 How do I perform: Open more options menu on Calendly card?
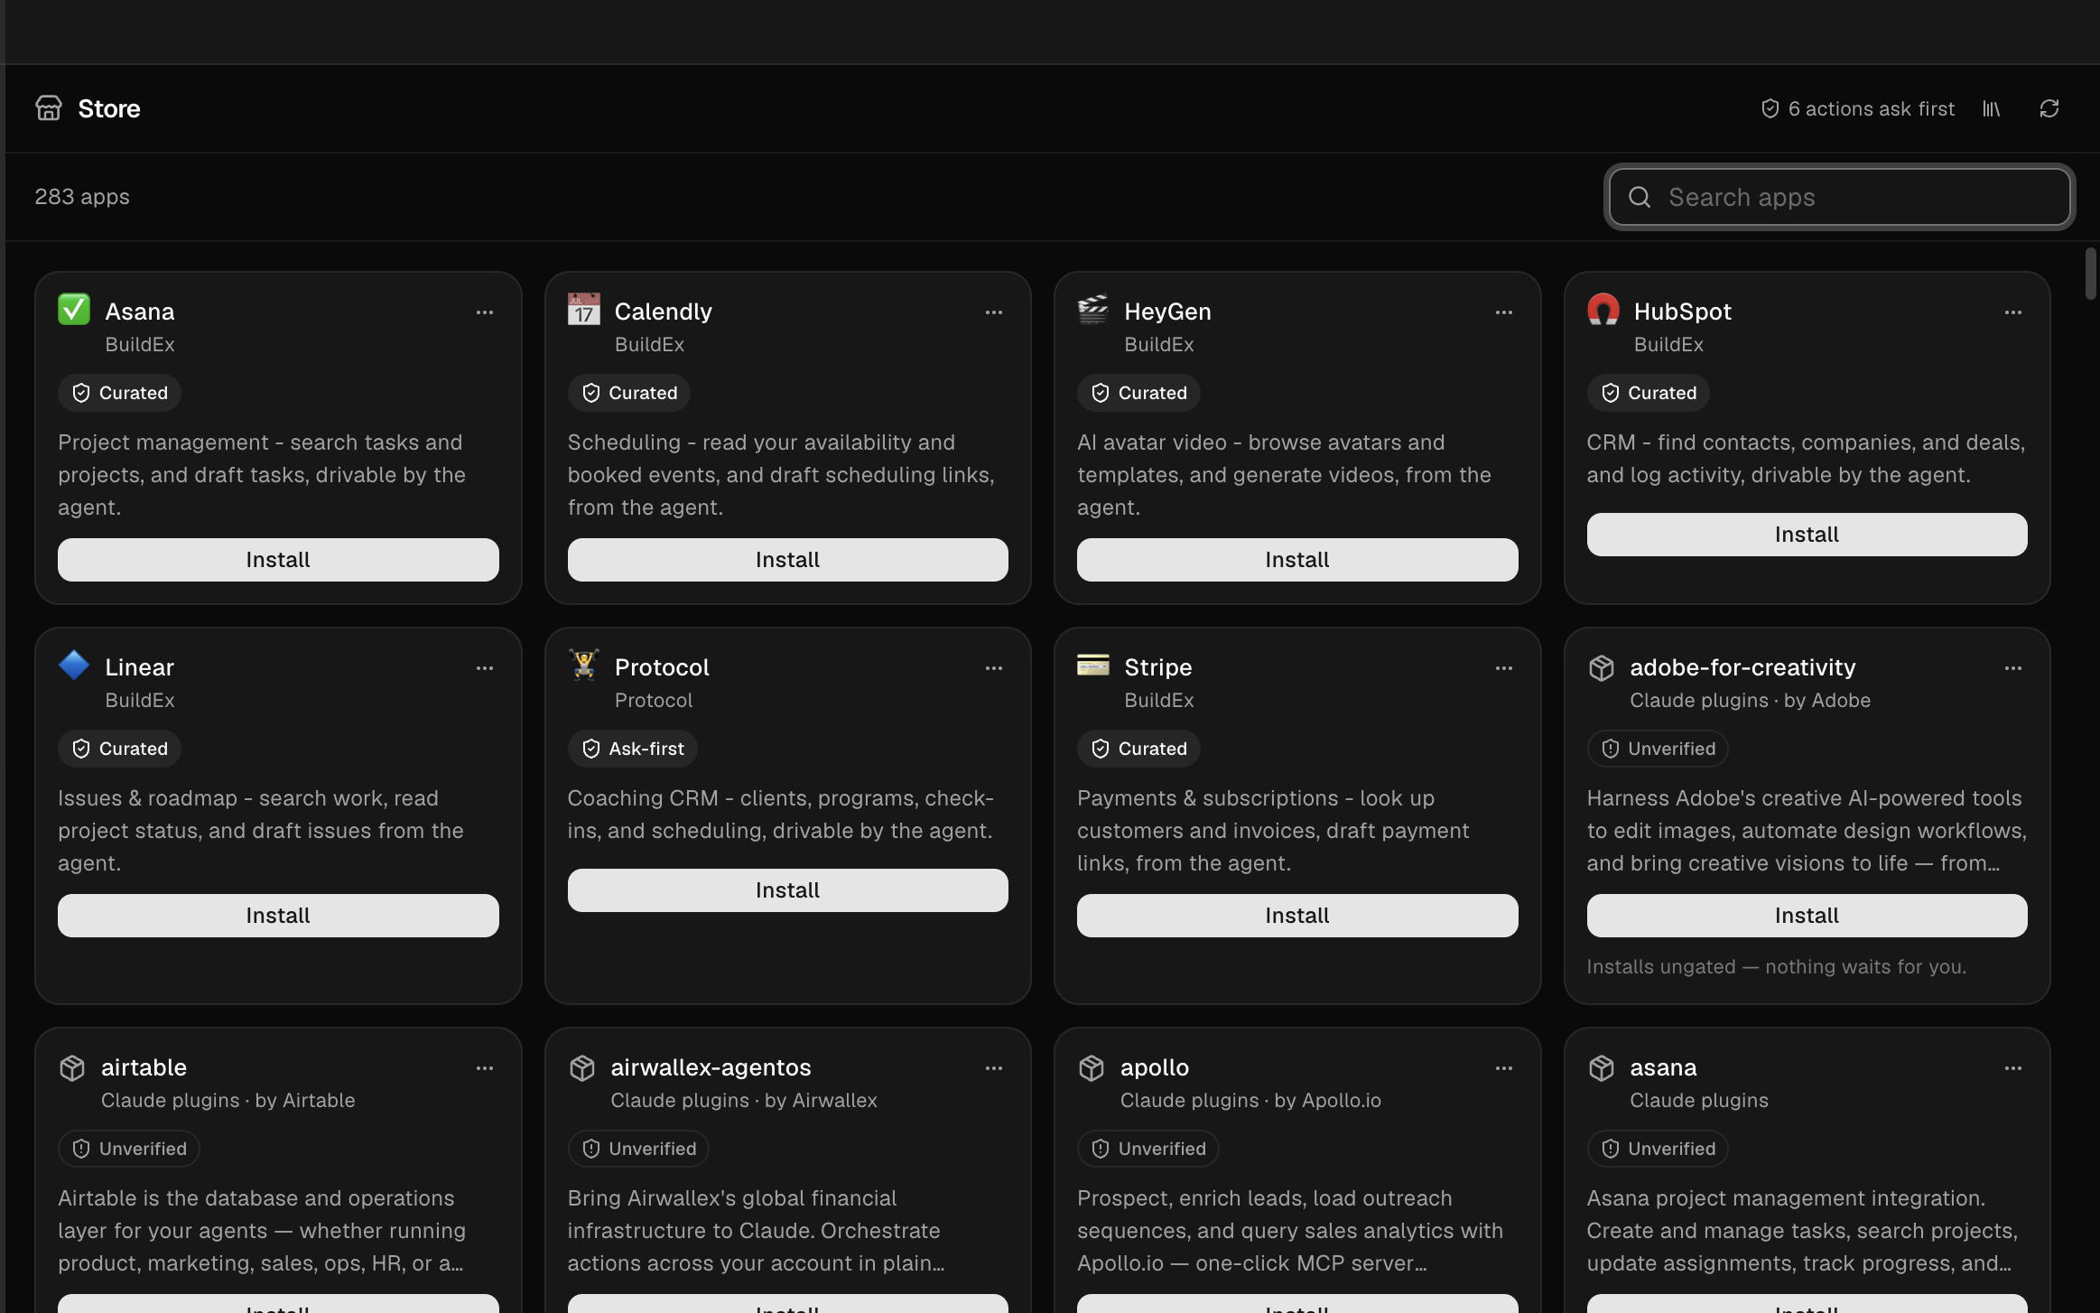[994, 312]
